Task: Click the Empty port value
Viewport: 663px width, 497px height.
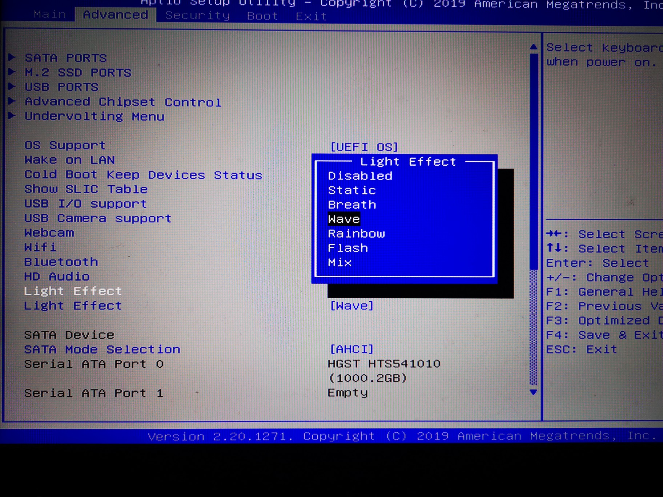Action: (x=347, y=393)
